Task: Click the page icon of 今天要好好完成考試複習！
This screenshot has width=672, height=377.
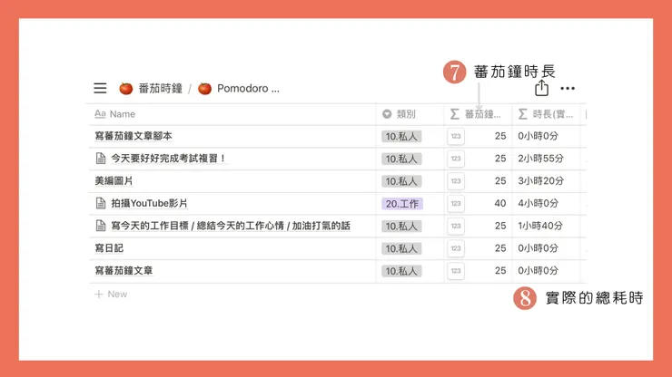Action: (100, 159)
